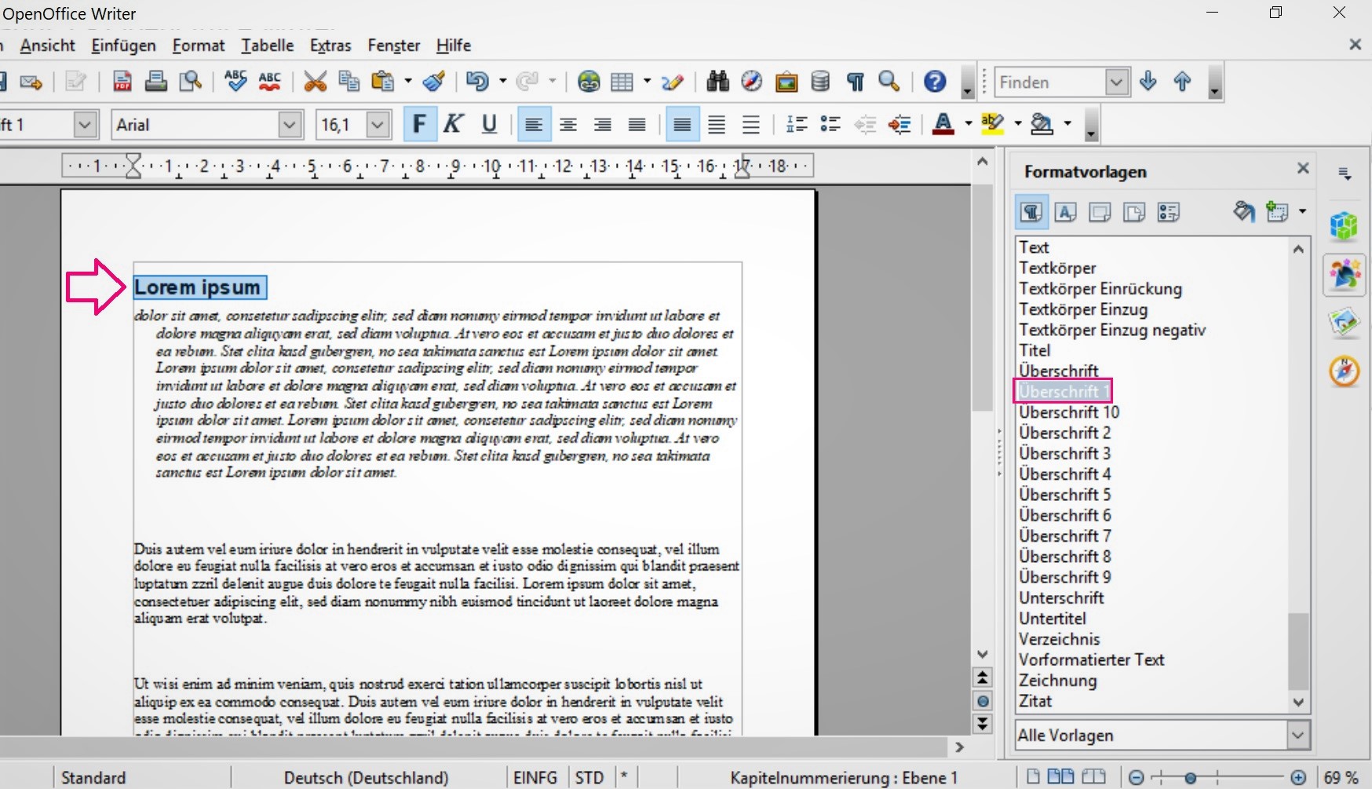This screenshot has width=1372, height=789.
Task: Click the Format Paintbrush icon
Action: (x=434, y=82)
